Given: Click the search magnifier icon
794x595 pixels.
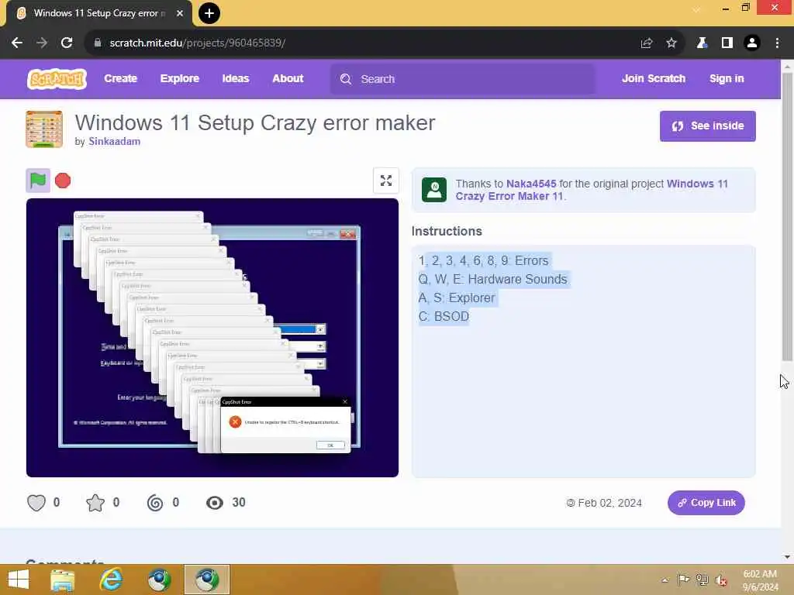Looking at the screenshot, I should [x=346, y=79].
